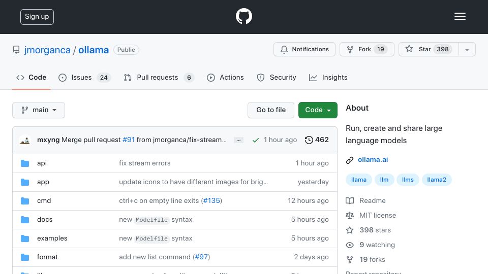Open the 398 stars link

(375, 230)
